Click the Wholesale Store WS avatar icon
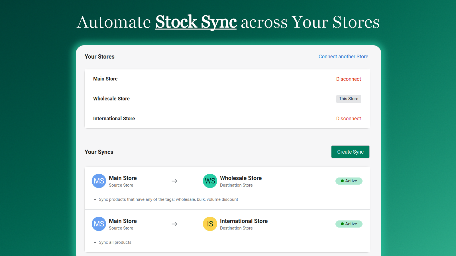The image size is (456, 256). coord(210,181)
